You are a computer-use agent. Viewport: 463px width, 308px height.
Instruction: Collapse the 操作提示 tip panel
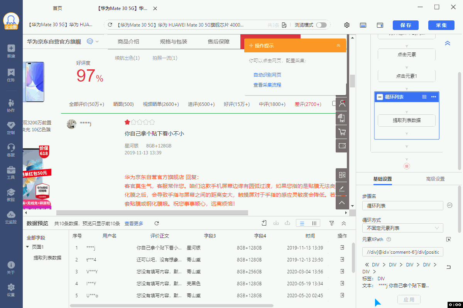(x=338, y=45)
